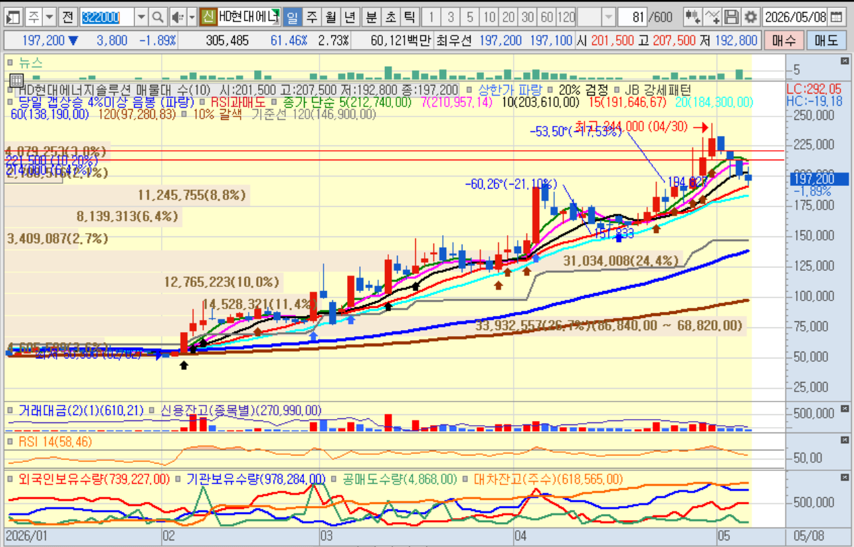Click the speaker sound alert icon
854x547 pixels.
click(177, 16)
